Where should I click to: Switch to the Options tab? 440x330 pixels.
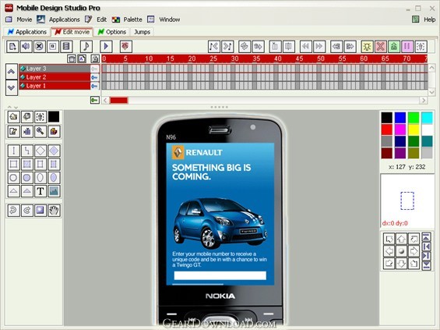(x=112, y=32)
